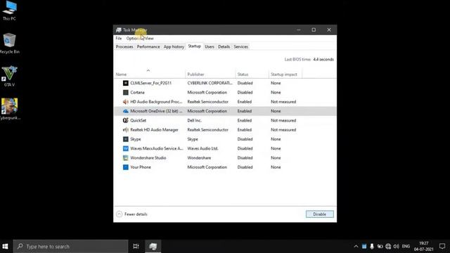
Task: Click the search box on the taskbar
Action: [70, 247]
